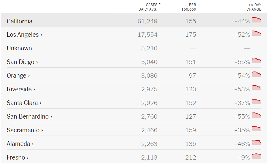This screenshot has width=268, height=165.
Task: Open the Sacramento county details
Action: (x=25, y=130)
